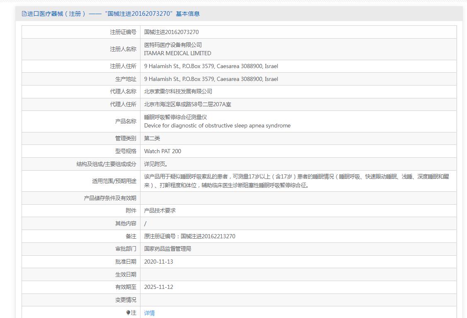The width and height of the screenshot is (467, 318).
Task: Select agent address 北京市海淀区阜成路58号二层207A室
Action: [187, 105]
